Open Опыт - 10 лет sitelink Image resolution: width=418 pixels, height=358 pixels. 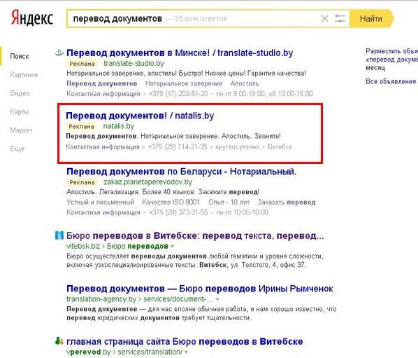[x=229, y=202]
